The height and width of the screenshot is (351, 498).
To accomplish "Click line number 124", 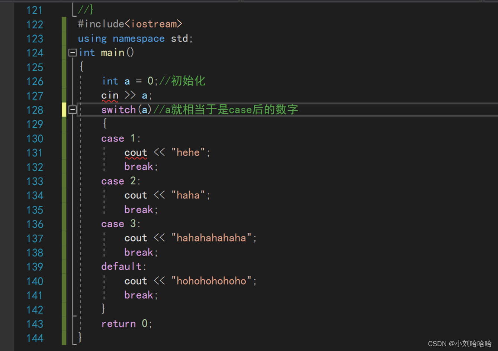I will [35, 53].
